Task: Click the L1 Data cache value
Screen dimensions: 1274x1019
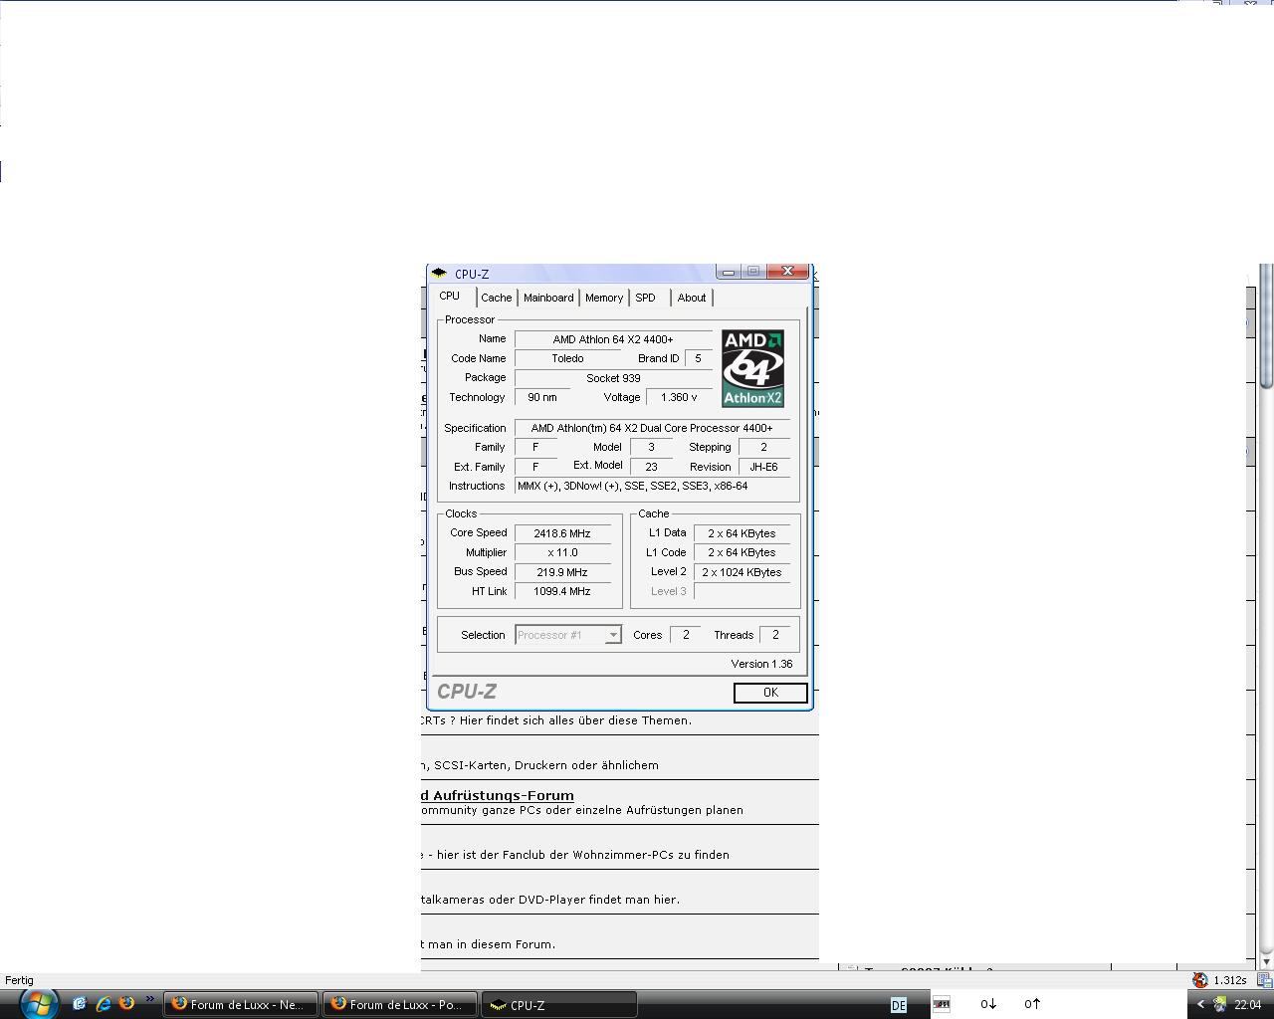Action: [742, 533]
